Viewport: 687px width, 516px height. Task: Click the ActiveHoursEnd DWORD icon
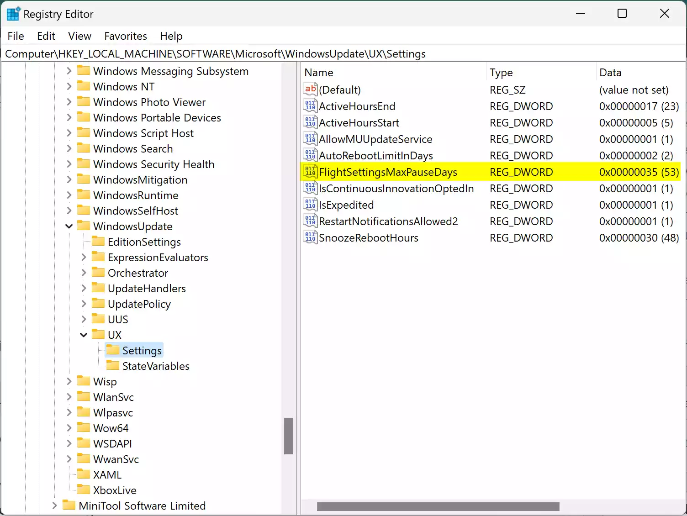tap(311, 106)
